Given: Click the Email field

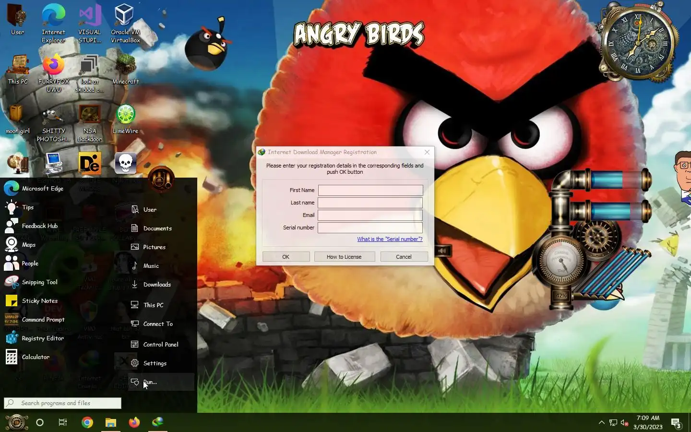Looking at the screenshot, I should coord(370,215).
